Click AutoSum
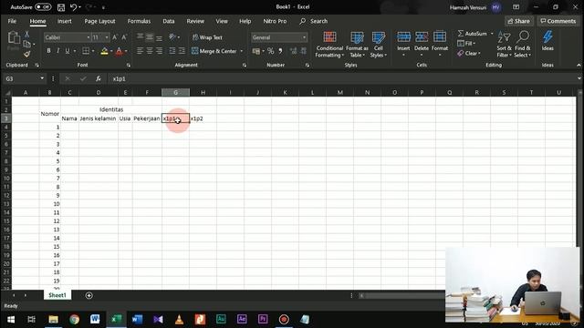This screenshot has height=328, width=584. tap(473, 34)
